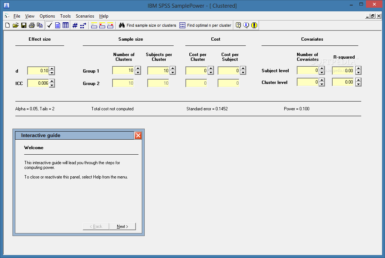Increase effect size d with up arrow
The width and height of the screenshot is (385, 258).
pyautogui.click(x=52, y=69)
